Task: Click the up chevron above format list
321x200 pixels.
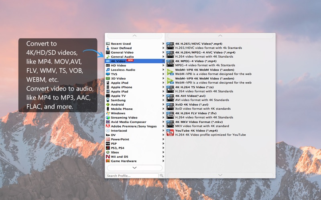Action: tap(220, 36)
